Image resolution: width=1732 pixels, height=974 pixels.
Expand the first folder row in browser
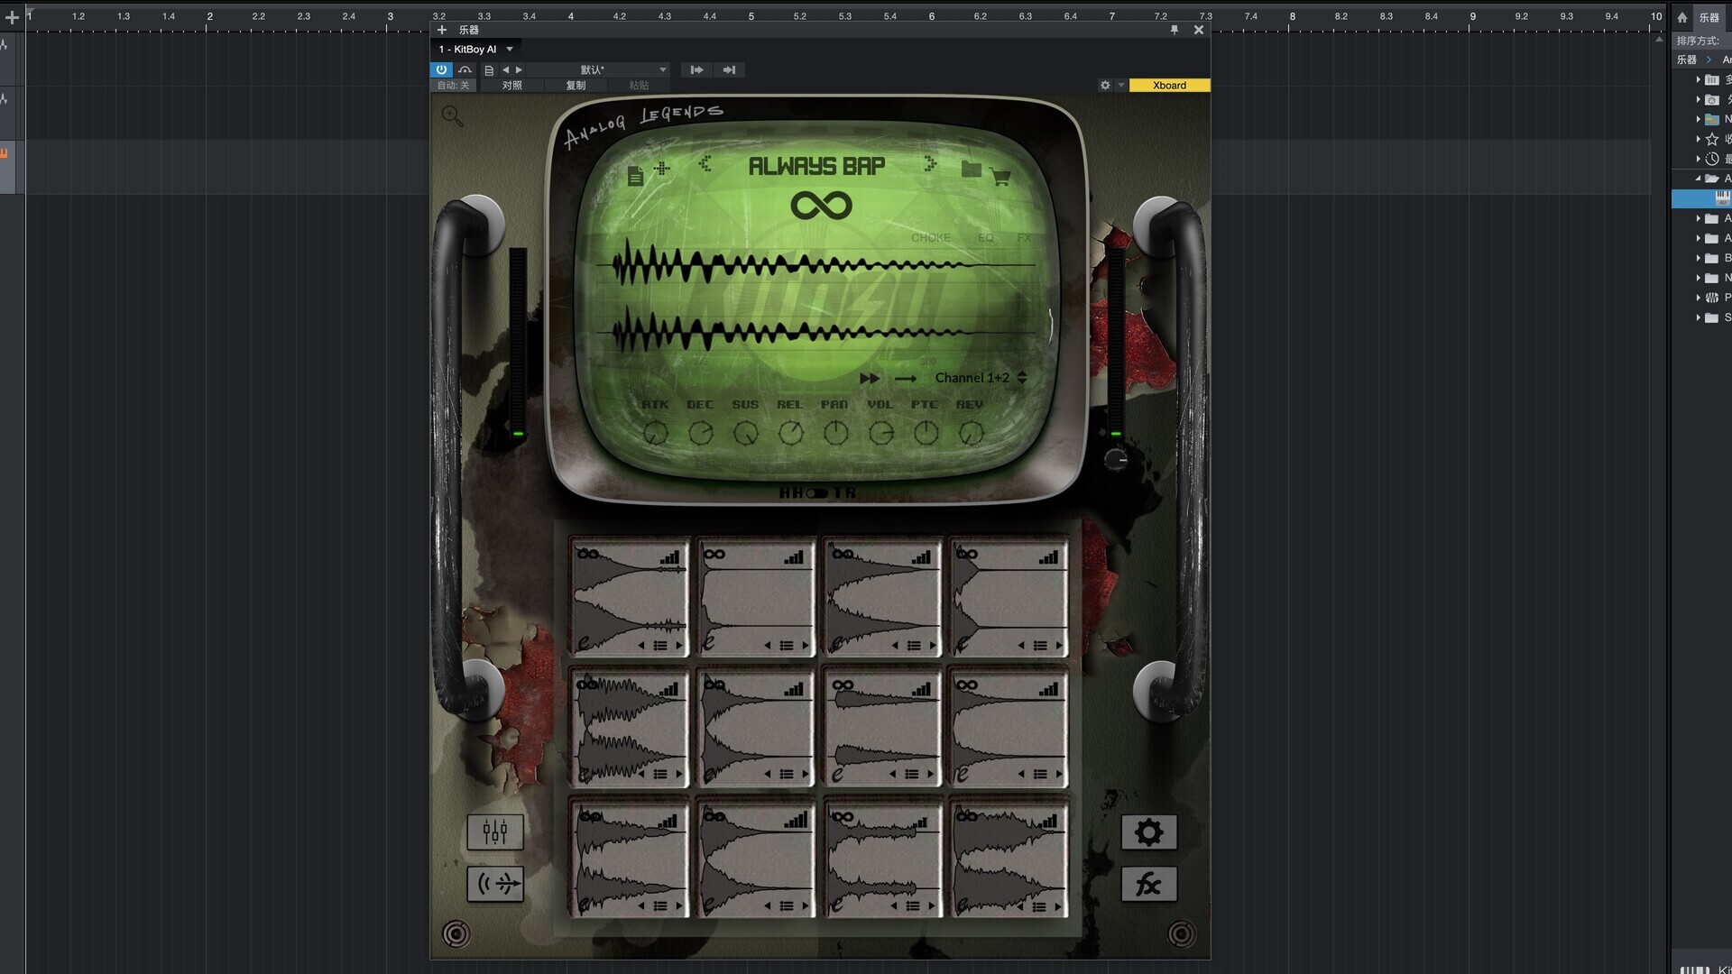click(1698, 79)
